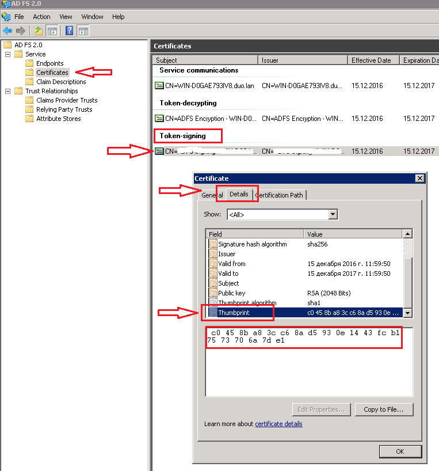
Task: Click the Trust Relationships folder icon
Action: [18, 91]
